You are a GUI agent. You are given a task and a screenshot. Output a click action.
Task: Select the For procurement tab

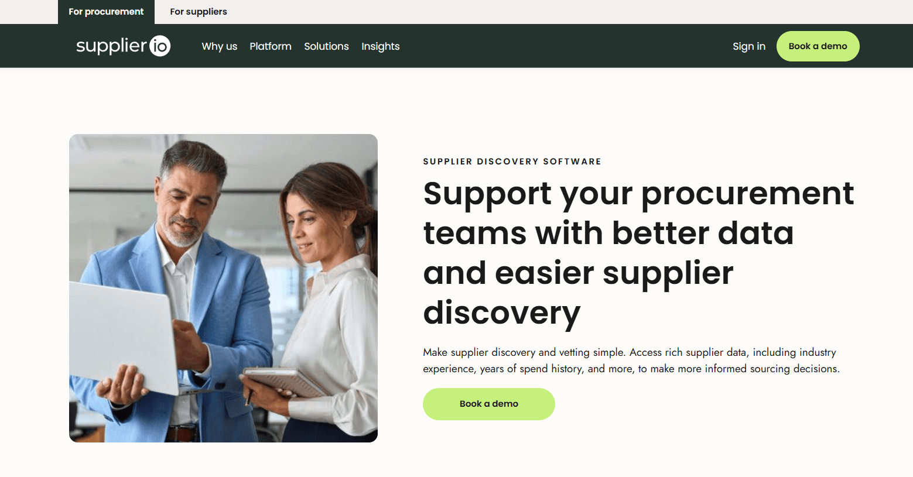(x=106, y=12)
